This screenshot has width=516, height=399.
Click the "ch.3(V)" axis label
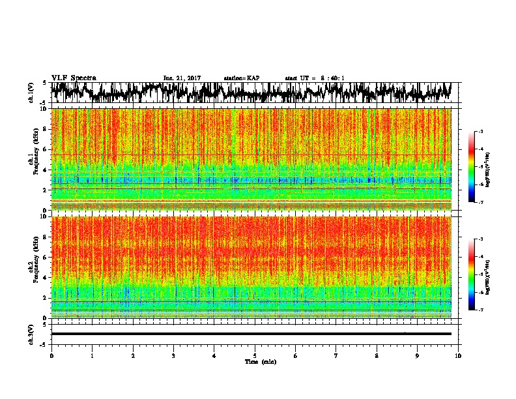[31, 335]
